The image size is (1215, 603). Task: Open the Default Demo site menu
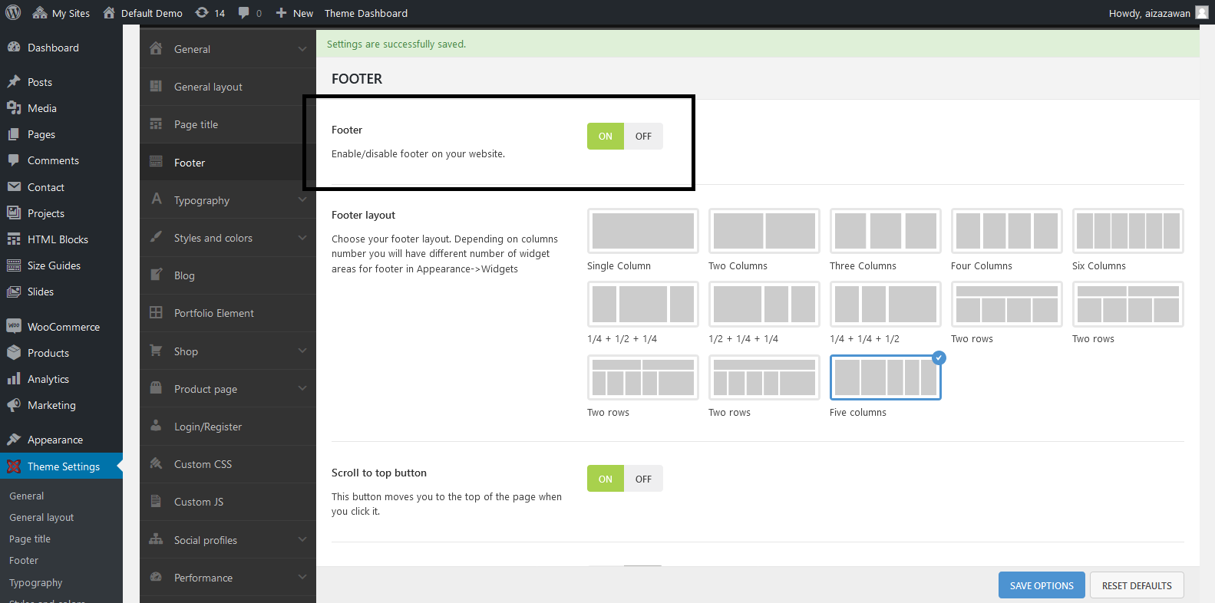click(x=143, y=13)
